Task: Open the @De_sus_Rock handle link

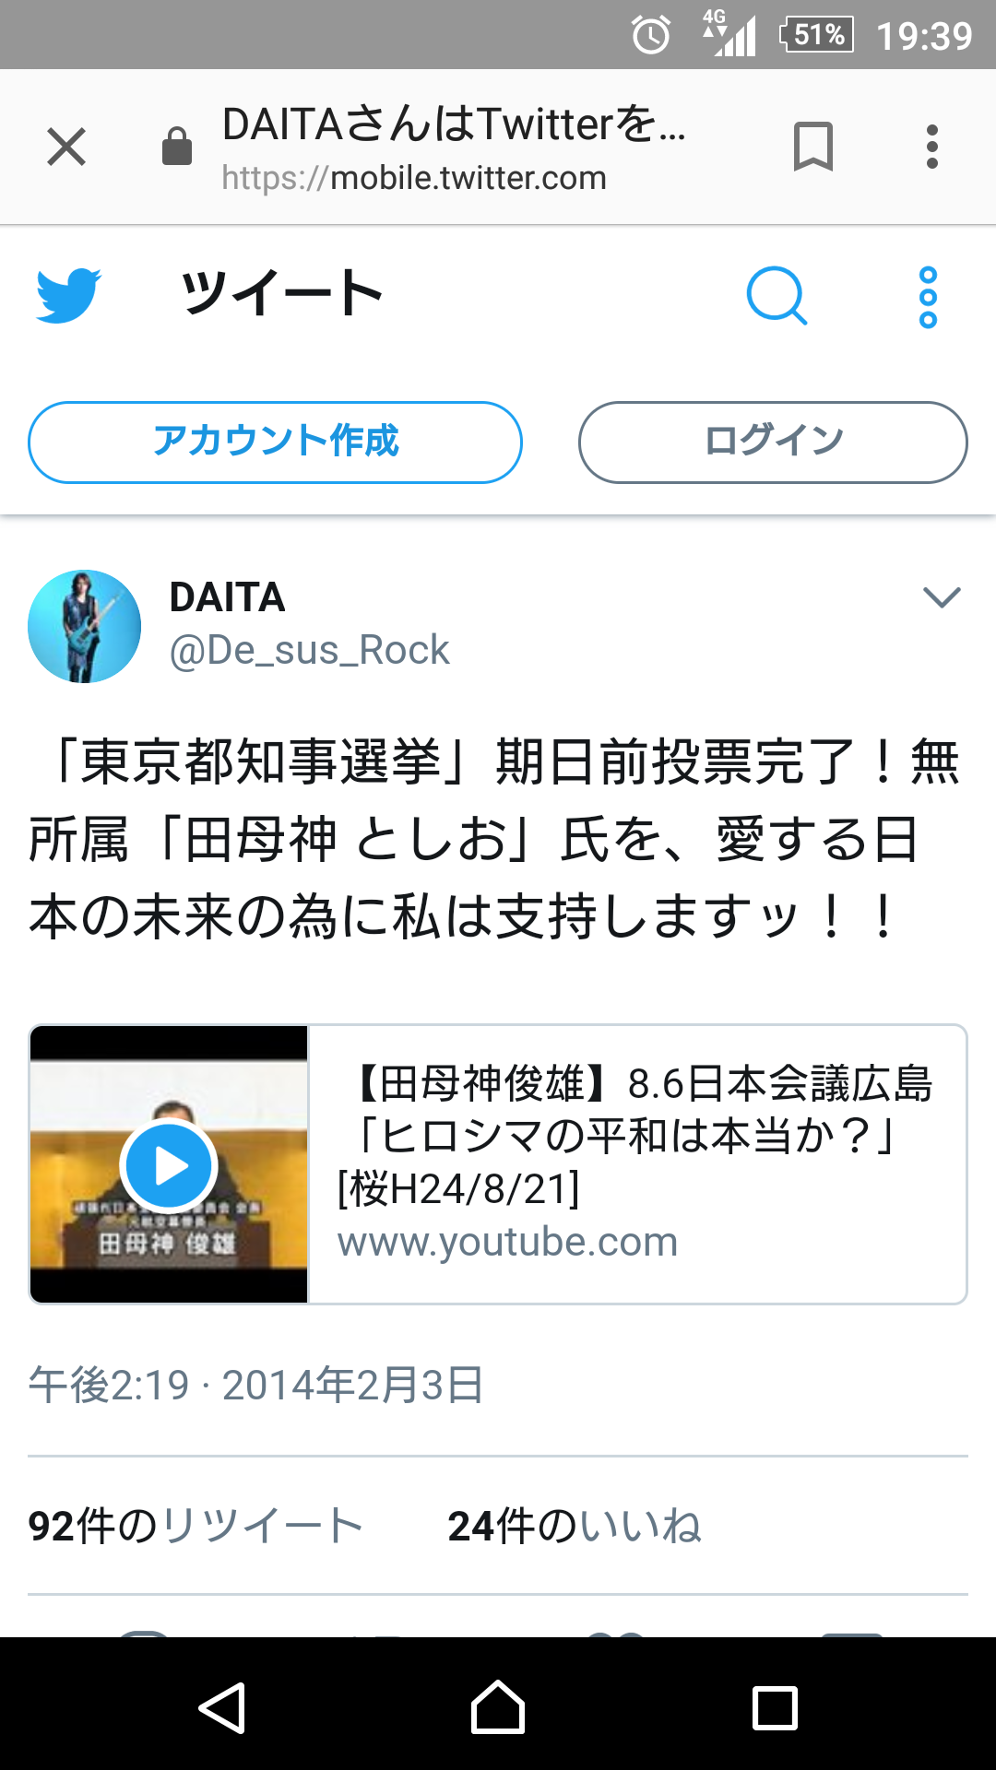Action: coord(309,650)
